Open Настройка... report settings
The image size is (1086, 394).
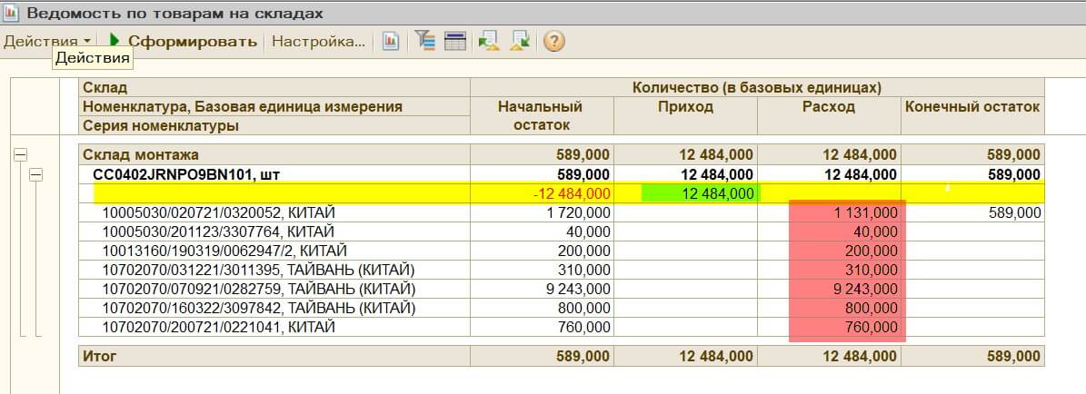[318, 41]
